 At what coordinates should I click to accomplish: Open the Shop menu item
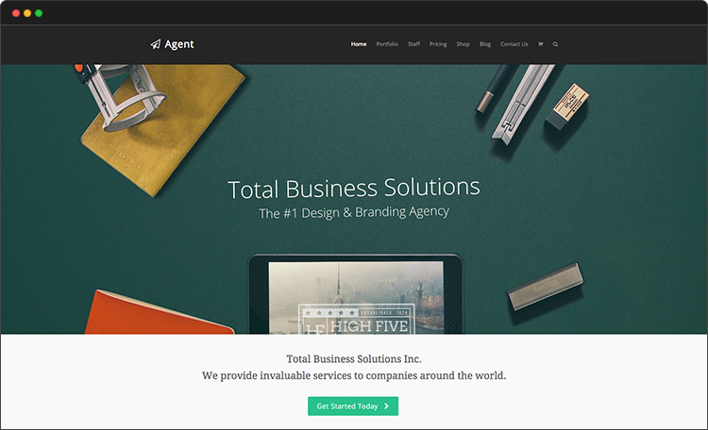point(463,44)
